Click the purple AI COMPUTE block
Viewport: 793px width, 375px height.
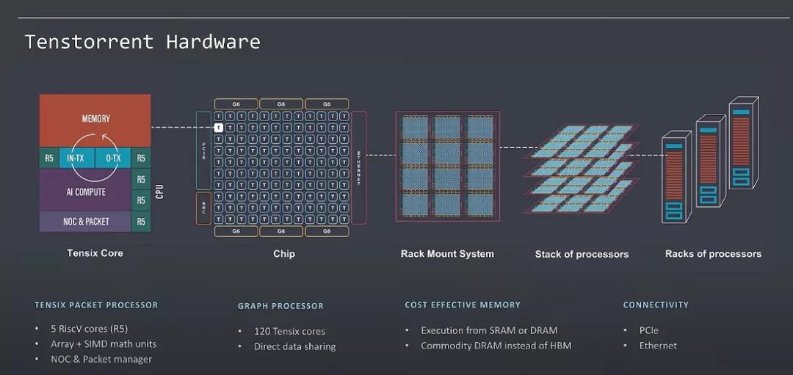[85, 190]
